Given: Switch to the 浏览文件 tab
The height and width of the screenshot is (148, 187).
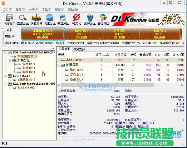Looking at the screenshot, I should click(x=79, y=49).
